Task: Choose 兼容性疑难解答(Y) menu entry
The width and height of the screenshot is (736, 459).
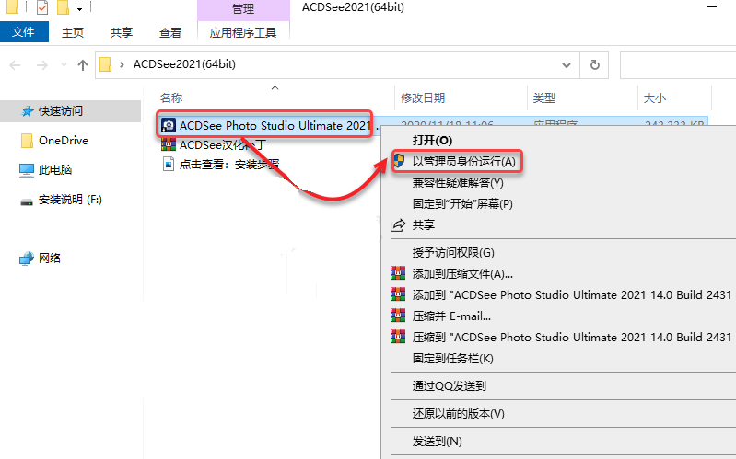Action: tap(458, 182)
